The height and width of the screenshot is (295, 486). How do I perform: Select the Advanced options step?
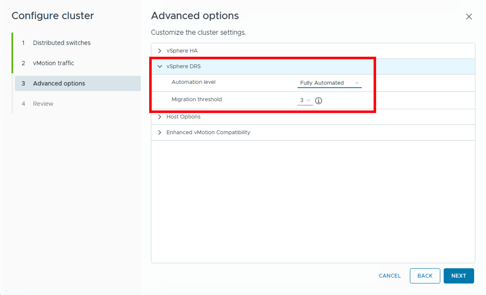click(x=59, y=83)
